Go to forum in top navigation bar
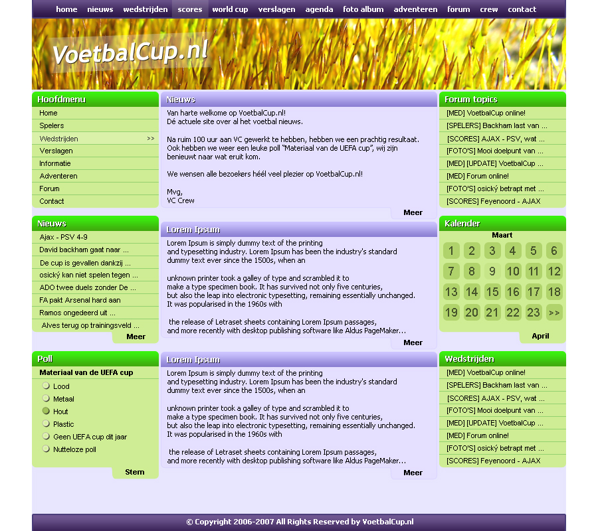This screenshot has width=598, height=531. pos(458,9)
